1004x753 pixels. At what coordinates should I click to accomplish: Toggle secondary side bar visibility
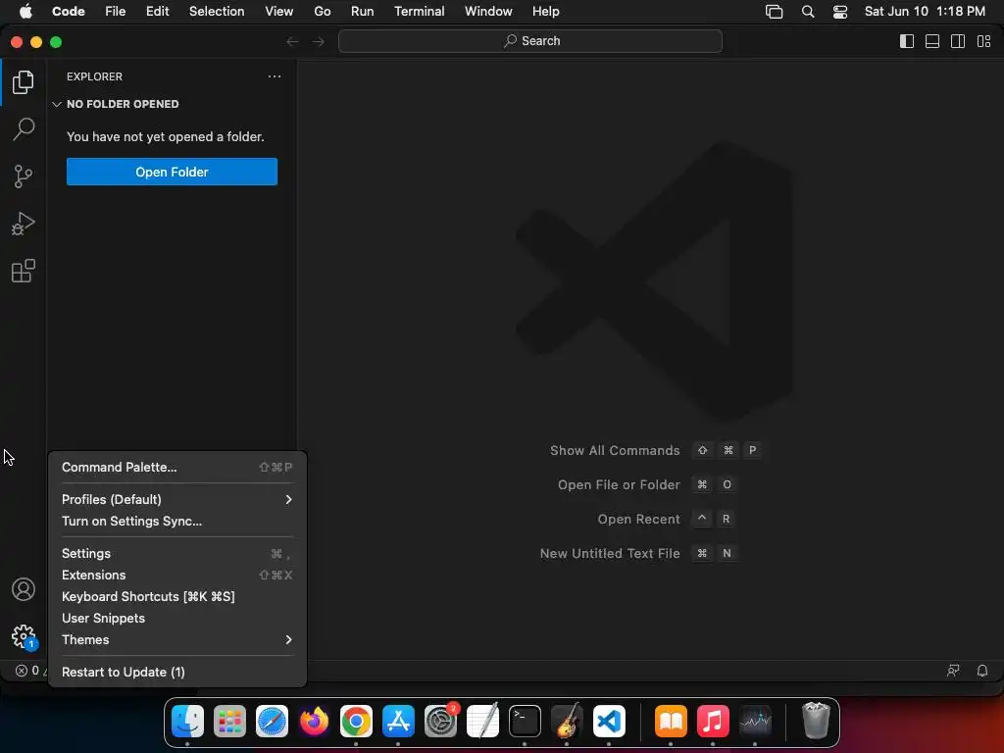(x=958, y=41)
